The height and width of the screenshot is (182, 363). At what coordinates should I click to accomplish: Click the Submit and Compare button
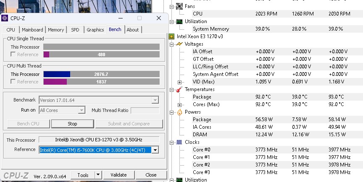(129, 124)
